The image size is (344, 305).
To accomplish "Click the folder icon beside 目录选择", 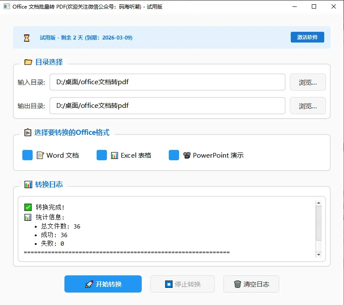I will [x=28, y=62].
